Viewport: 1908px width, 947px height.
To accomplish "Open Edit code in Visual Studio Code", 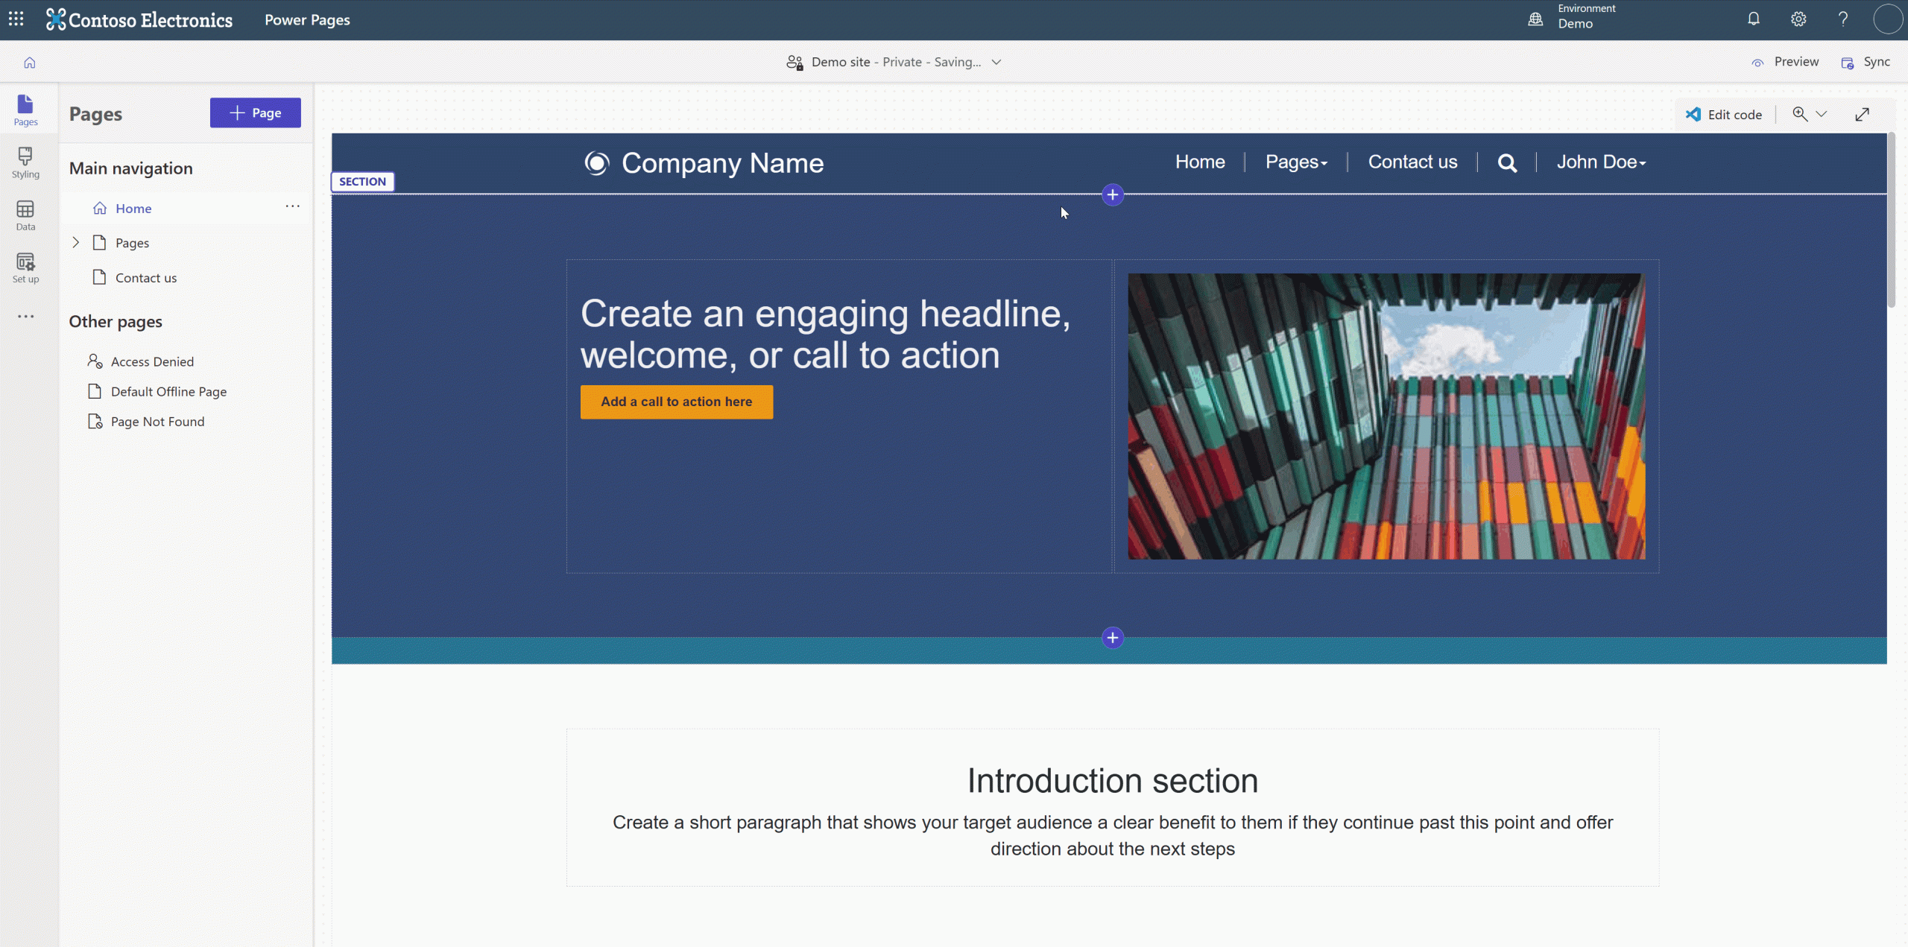I will coord(1724,113).
